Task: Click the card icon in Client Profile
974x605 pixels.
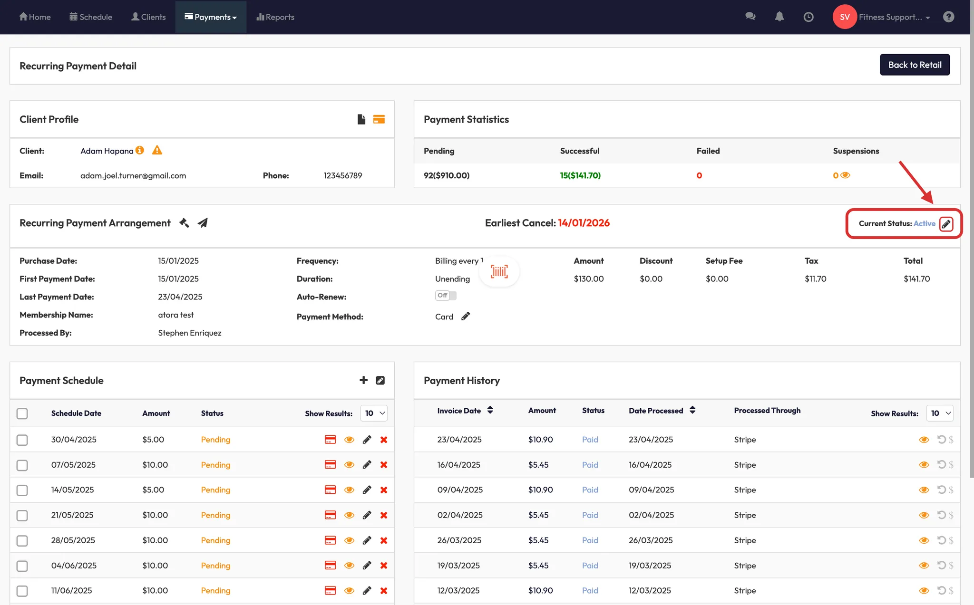Action: [379, 119]
